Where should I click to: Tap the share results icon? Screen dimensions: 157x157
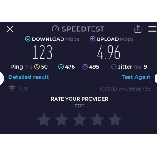[x=138, y=29]
